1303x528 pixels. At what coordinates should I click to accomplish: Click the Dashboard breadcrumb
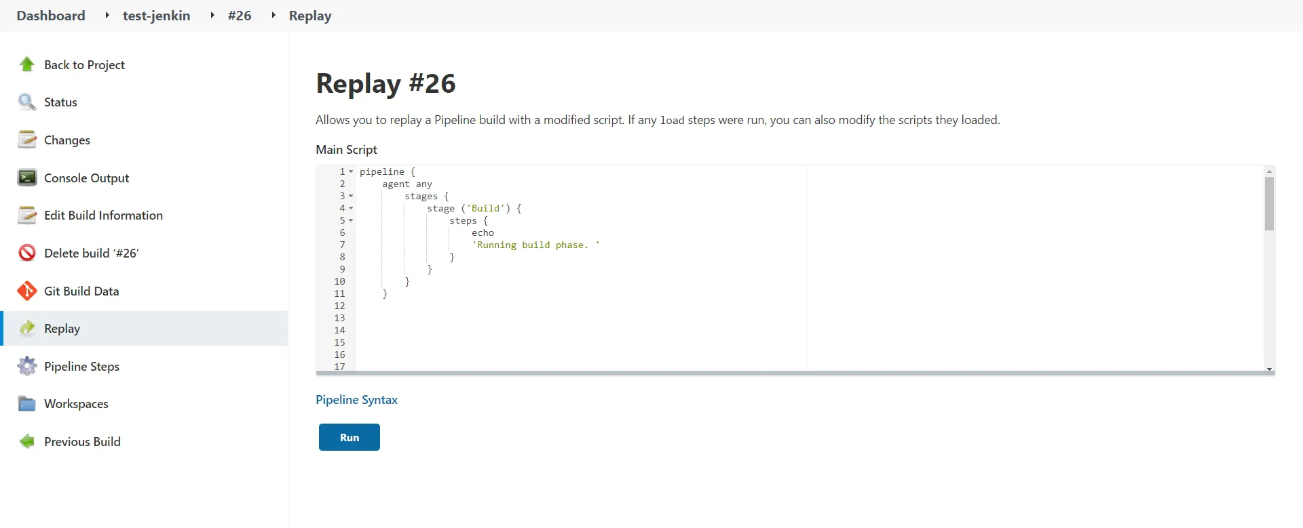coord(51,16)
